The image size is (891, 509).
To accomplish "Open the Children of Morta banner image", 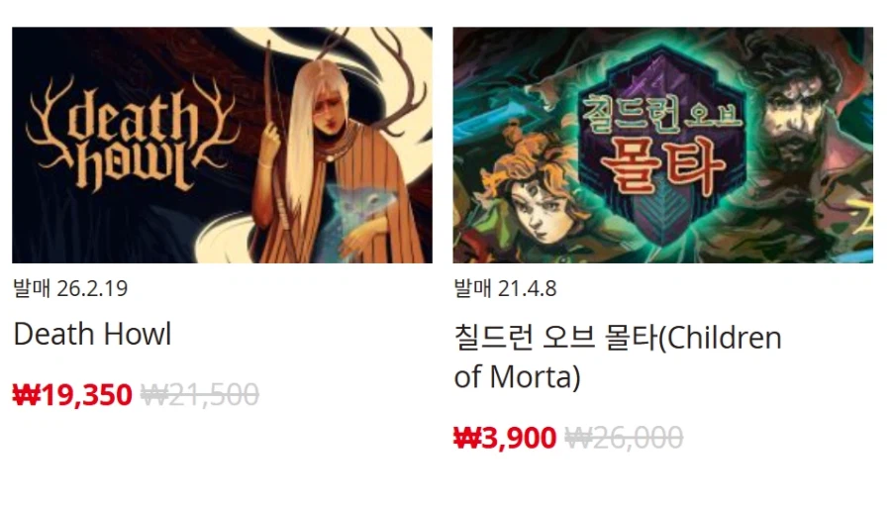I will [662, 145].
